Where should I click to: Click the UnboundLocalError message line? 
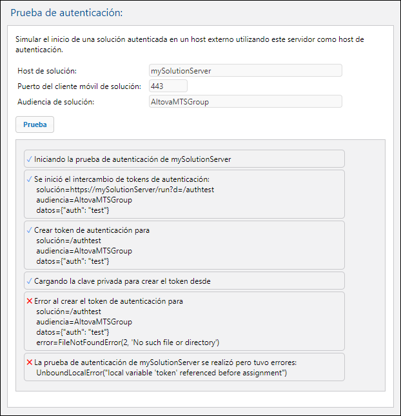162,373
